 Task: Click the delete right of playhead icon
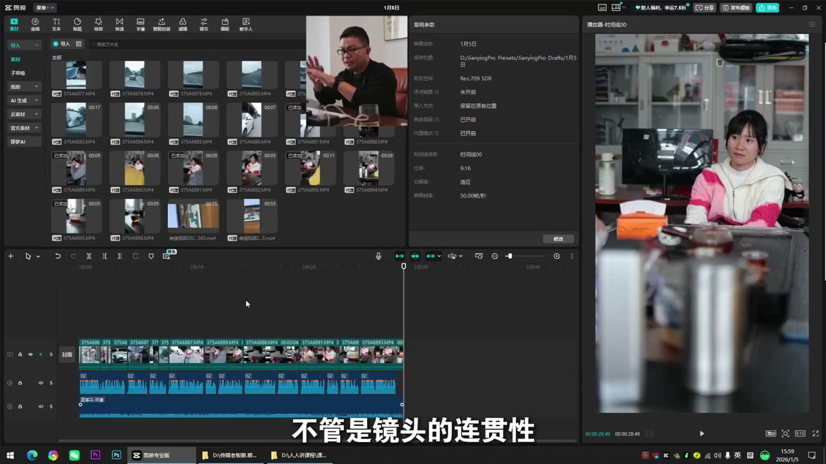click(120, 256)
